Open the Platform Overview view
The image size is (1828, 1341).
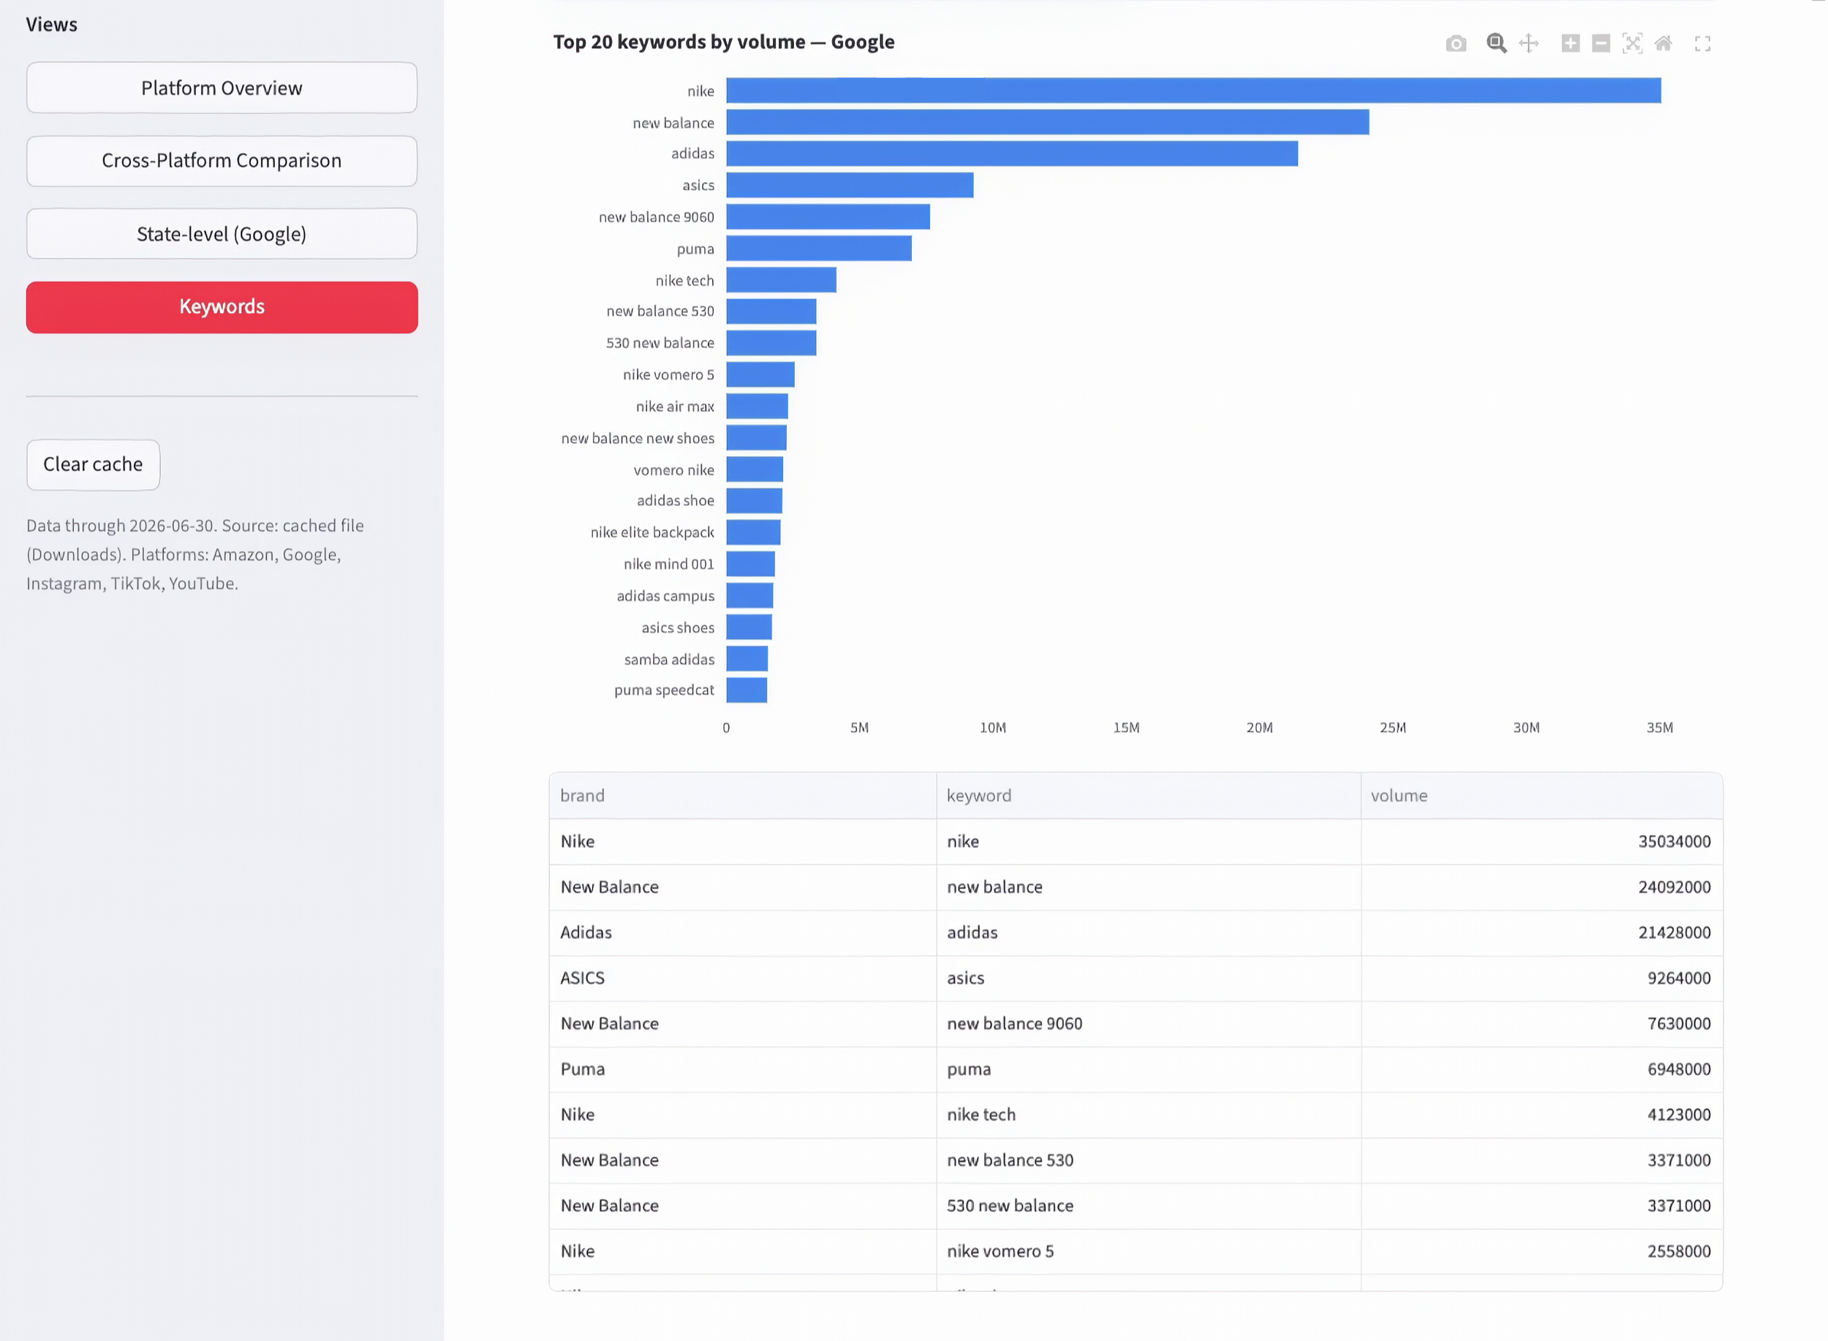[222, 88]
